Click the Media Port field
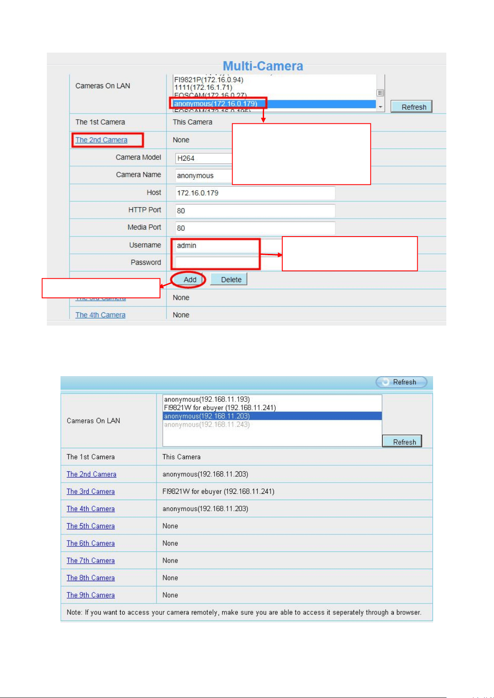 (x=255, y=228)
